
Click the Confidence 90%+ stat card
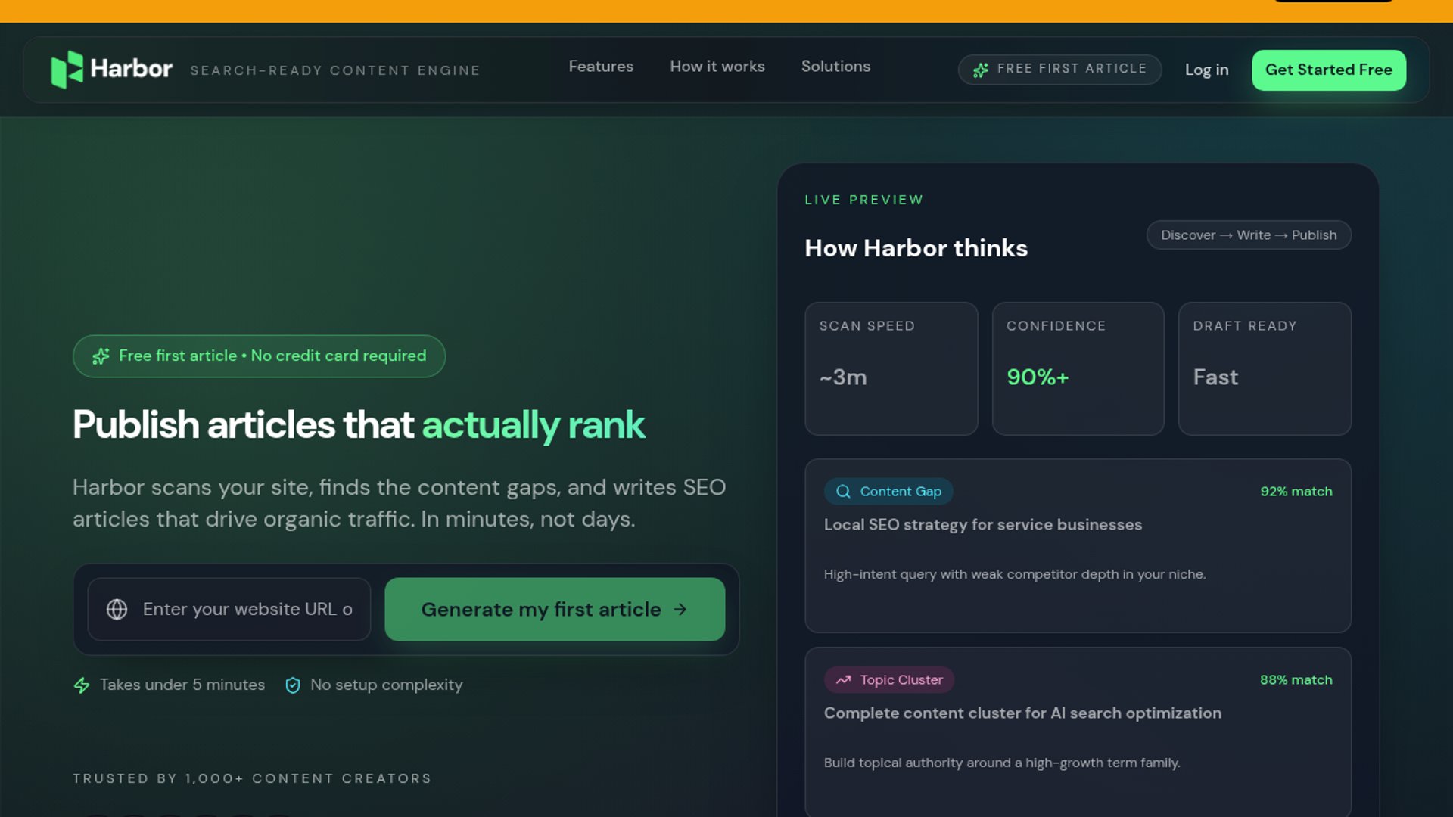(1078, 369)
